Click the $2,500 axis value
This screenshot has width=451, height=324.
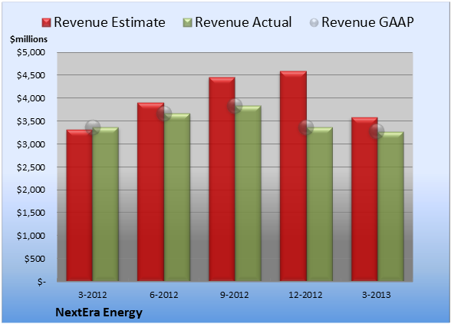[x=31, y=167]
